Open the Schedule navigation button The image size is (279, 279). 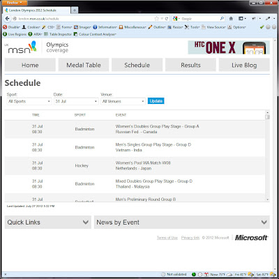[x=137, y=65]
